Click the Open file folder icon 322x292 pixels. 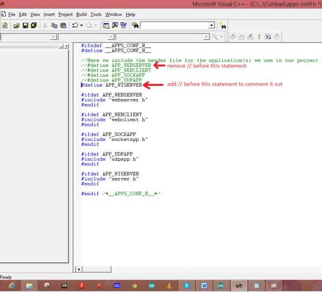[17, 25]
